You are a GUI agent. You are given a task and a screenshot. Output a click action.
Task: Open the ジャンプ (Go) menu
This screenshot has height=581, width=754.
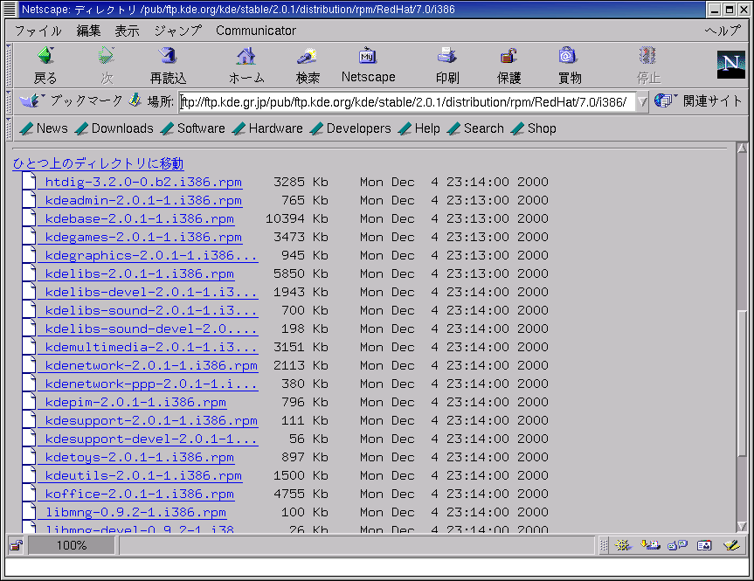178,31
